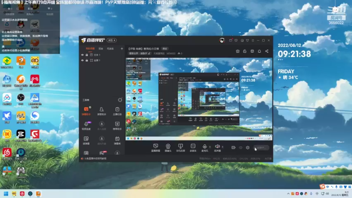This screenshot has width=352, height=198.
Task: Toggle the lock for 全屏 1 layer
Action: 87,60
